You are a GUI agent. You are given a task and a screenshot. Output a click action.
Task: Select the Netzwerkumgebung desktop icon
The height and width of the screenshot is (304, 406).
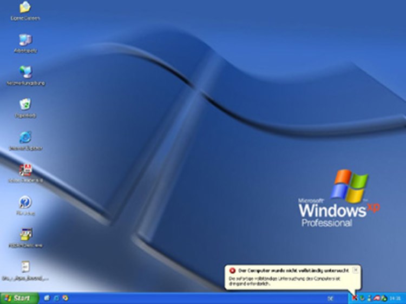pyautogui.click(x=25, y=72)
